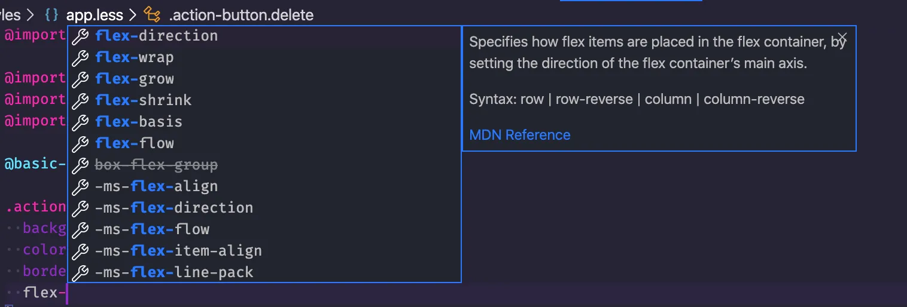Click the wrench icon beside flex-wrap
This screenshot has width=907, height=307.
[80, 58]
